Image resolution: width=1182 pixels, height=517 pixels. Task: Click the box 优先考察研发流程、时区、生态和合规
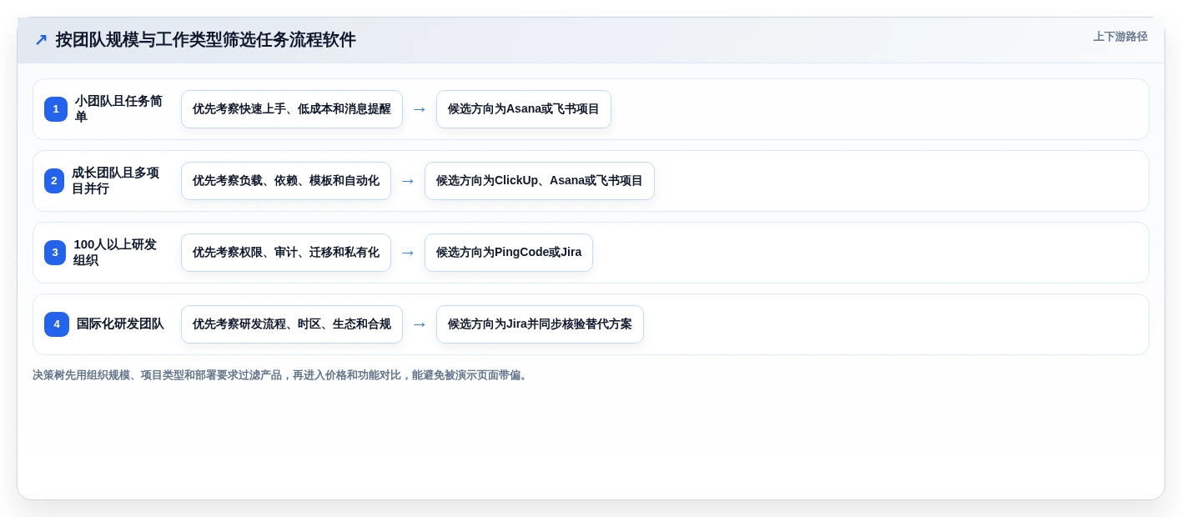click(x=292, y=324)
